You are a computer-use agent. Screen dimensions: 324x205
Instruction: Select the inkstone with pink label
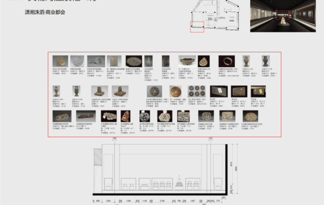click(x=219, y=91)
